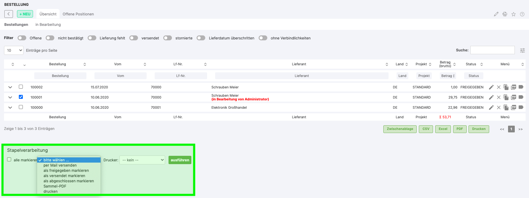Open help via the question mark icon

point(522,14)
